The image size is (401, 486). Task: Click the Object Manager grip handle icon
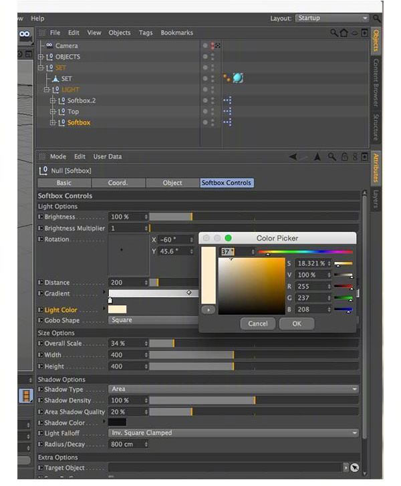tap(42, 33)
